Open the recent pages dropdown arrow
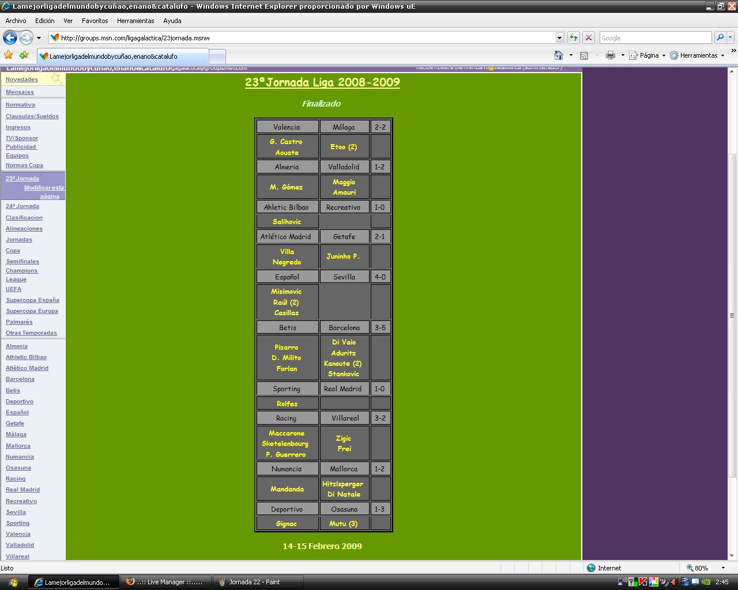The width and height of the screenshot is (738, 590). coord(39,38)
